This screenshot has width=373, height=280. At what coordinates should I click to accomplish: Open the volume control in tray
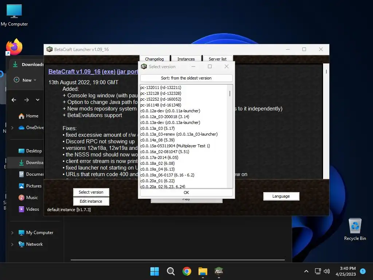(x=327, y=271)
